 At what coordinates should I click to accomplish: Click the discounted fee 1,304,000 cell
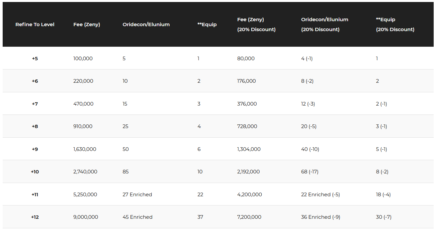point(249,149)
